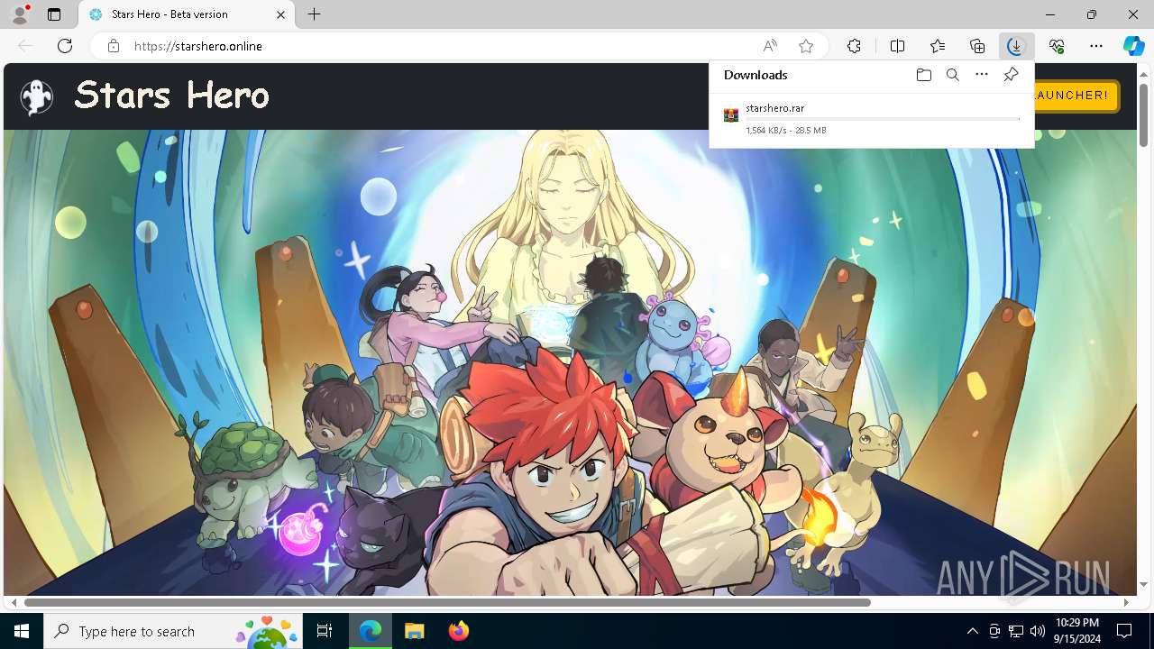Pin the Downloads panel
Image resolution: width=1154 pixels, height=649 pixels.
(1011, 75)
